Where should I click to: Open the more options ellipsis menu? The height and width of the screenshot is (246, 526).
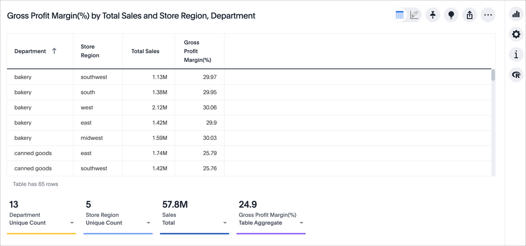(488, 15)
